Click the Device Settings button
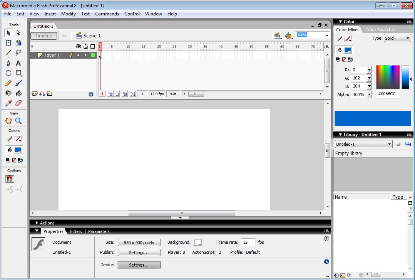The width and height of the screenshot is (415, 280). [x=139, y=265]
